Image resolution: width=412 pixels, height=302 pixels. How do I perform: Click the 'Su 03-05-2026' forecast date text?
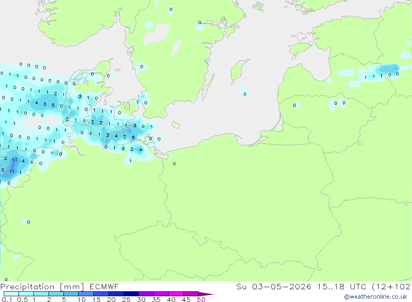coord(274,286)
